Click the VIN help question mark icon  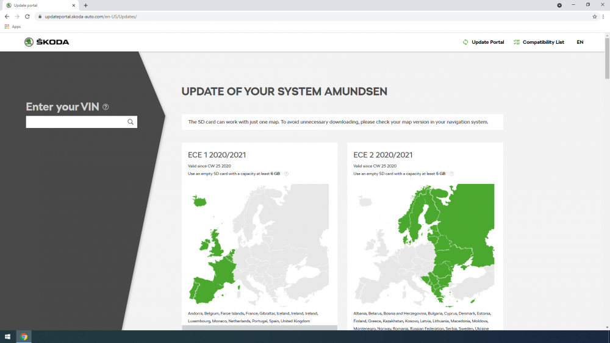(106, 107)
